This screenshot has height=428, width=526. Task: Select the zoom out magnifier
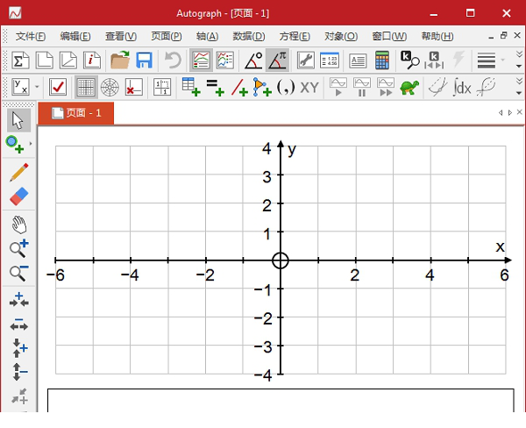18,273
